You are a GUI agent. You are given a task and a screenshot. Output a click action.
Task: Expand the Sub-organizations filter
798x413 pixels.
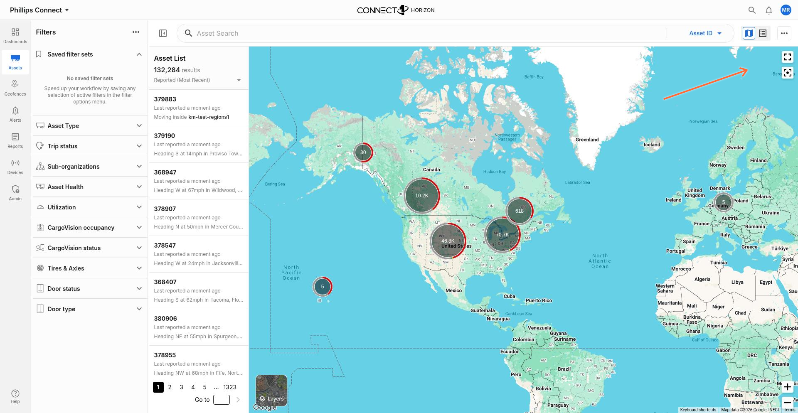(90, 167)
